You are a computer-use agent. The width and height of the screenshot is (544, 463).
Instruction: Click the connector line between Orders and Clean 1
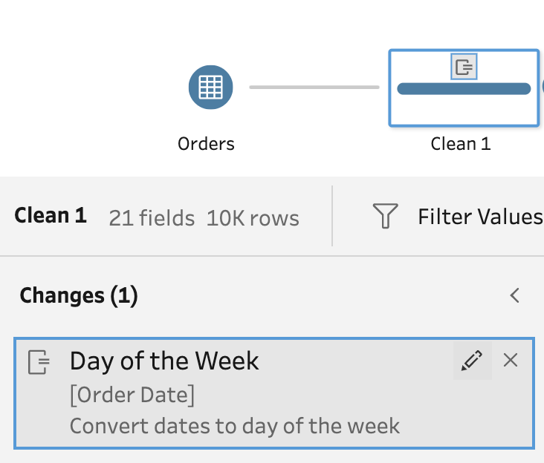pos(314,88)
